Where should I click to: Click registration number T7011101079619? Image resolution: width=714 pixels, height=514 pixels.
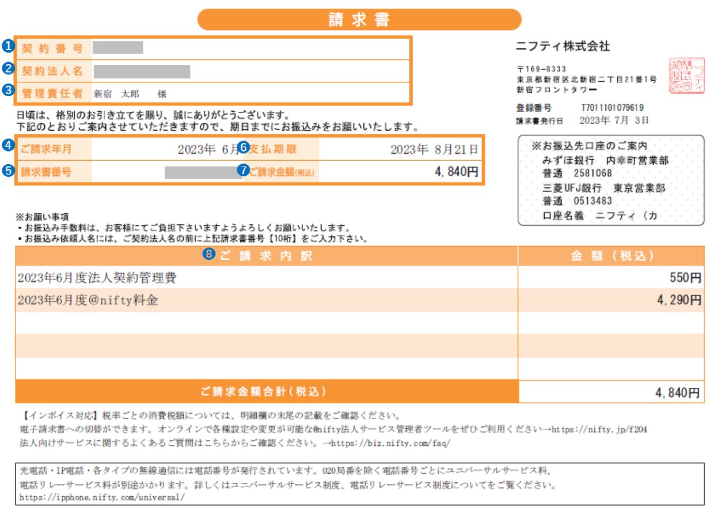[613, 107]
